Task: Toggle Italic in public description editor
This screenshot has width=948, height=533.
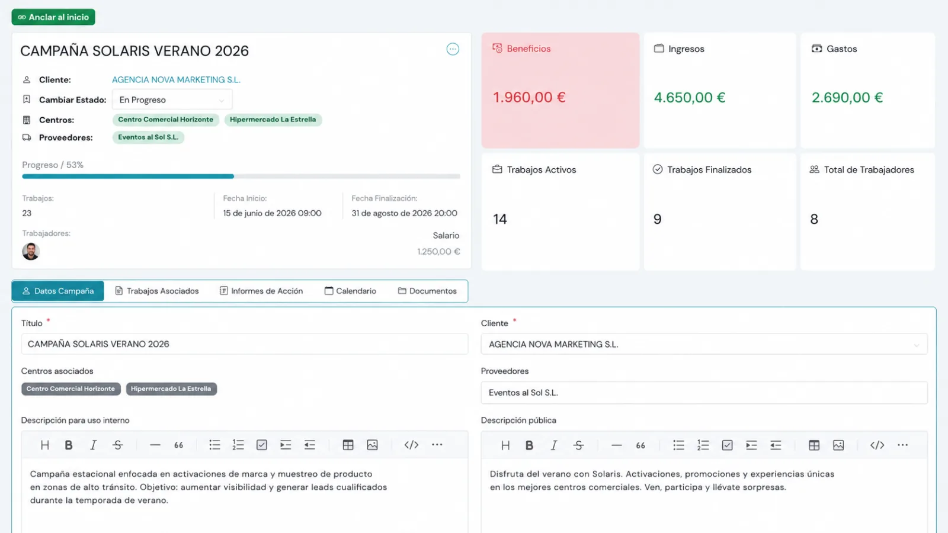Action: [553, 445]
